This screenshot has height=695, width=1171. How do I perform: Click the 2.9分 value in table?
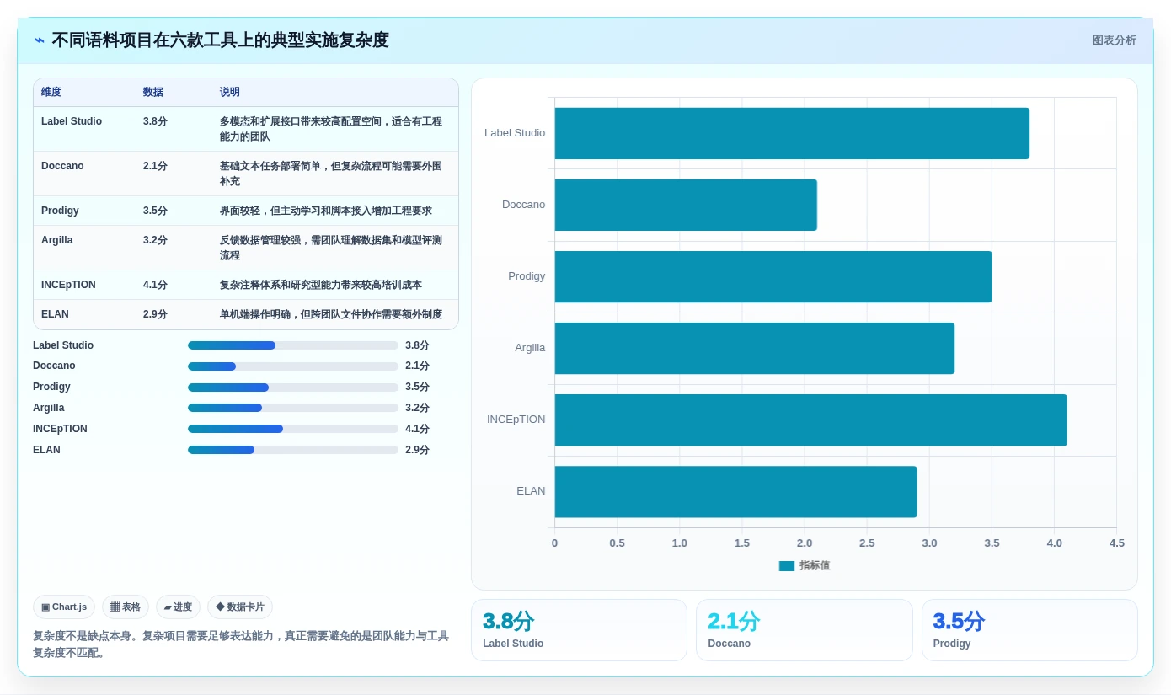pos(155,314)
